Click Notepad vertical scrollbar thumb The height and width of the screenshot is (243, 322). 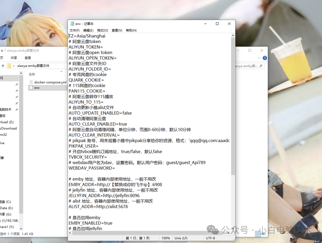click(x=233, y=106)
